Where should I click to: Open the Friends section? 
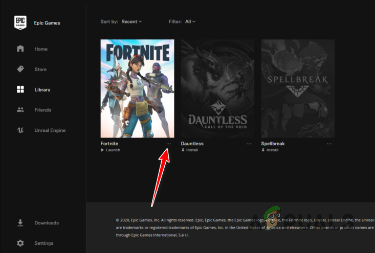click(43, 110)
